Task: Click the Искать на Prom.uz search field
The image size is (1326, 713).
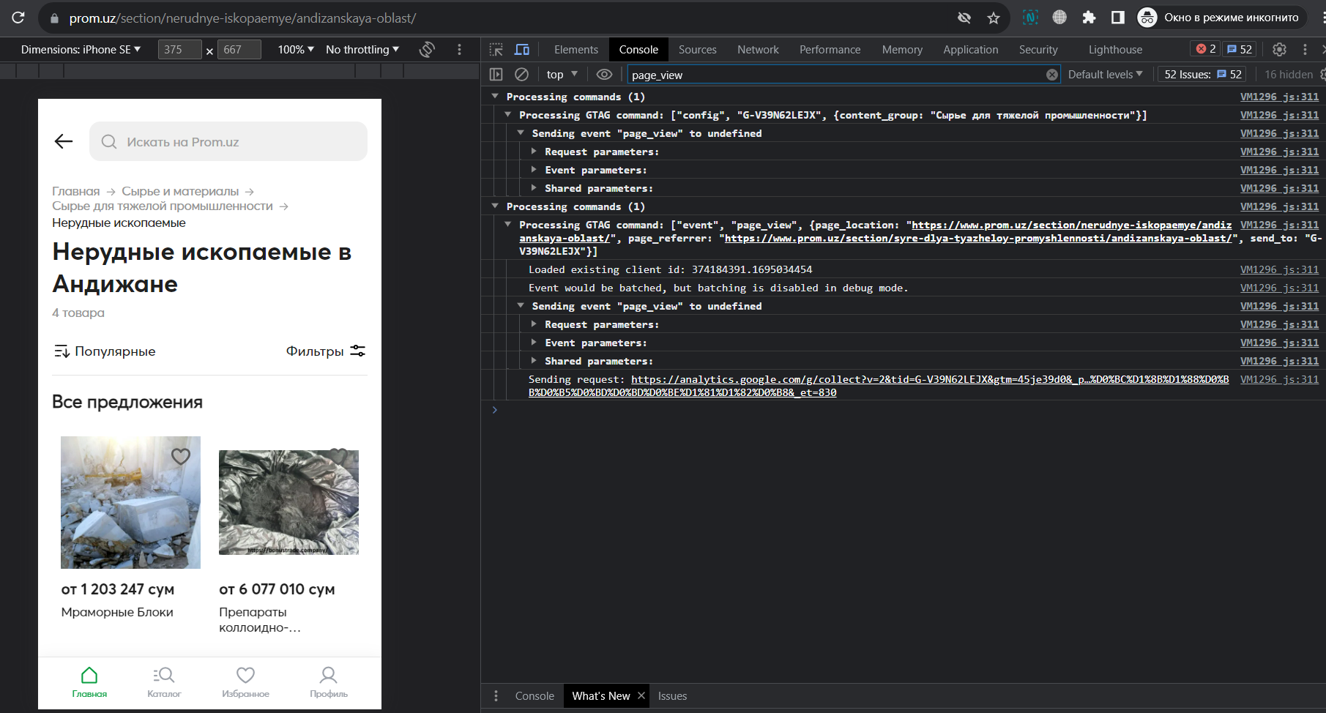Action: pyautogui.click(x=228, y=141)
